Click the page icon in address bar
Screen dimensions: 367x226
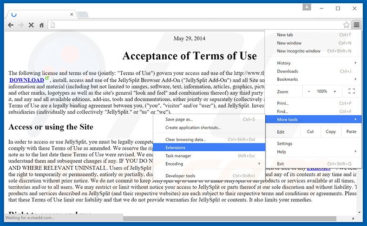(x=52, y=25)
